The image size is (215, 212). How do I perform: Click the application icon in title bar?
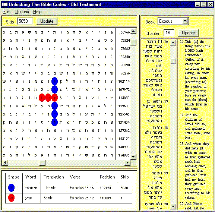[x=5, y=4]
